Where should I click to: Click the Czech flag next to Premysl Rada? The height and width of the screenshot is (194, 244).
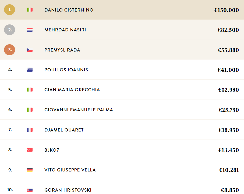coord(30,50)
